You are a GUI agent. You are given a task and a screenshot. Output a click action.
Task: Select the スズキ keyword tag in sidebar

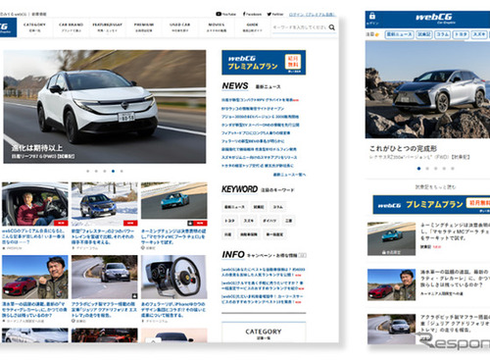tap(249, 221)
